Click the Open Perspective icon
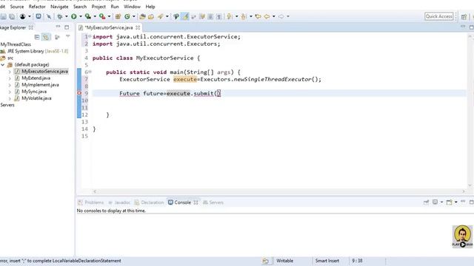Viewport: 474px width, 266px height. tap(464, 16)
